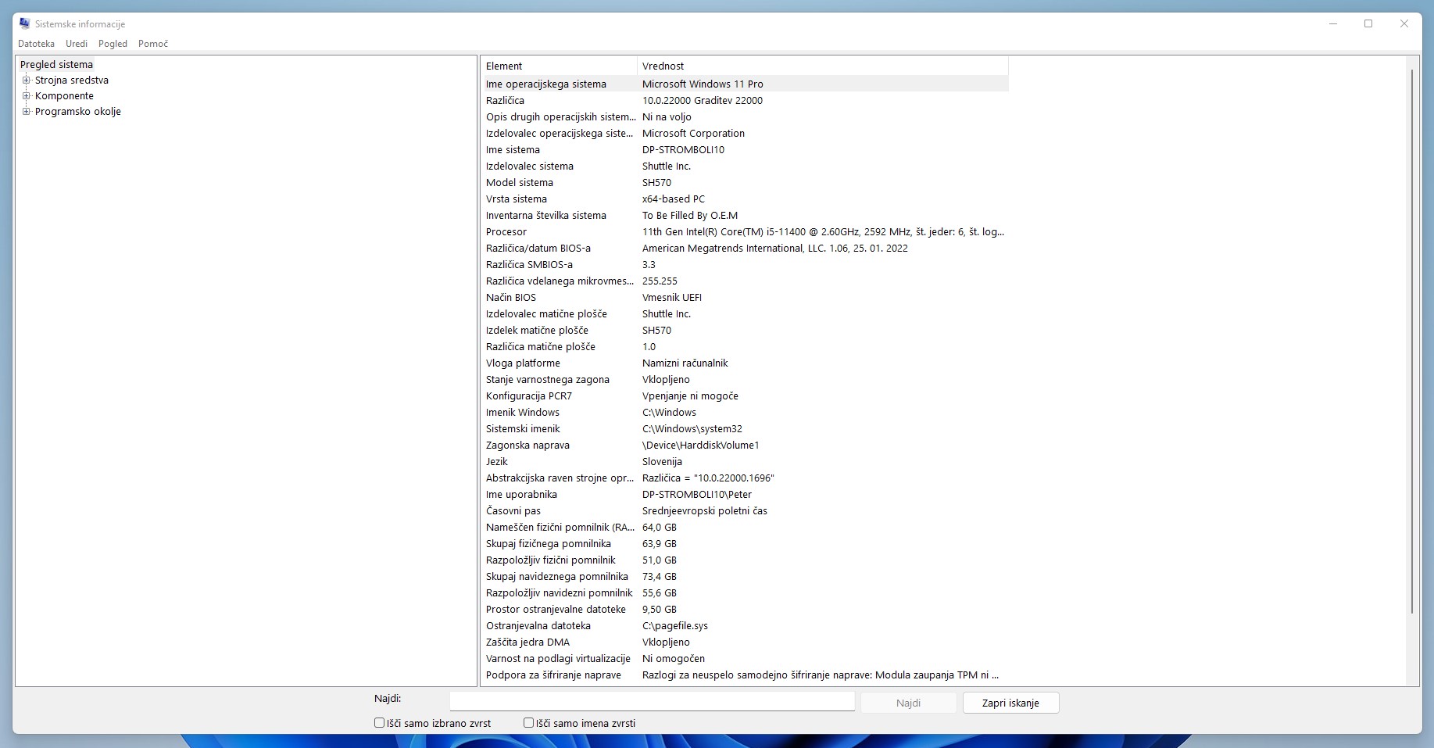The height and width of the screenshot is (748, 1434).
Task: Select the Ostranjevalna datoteka row
Action: click(745, 625)
